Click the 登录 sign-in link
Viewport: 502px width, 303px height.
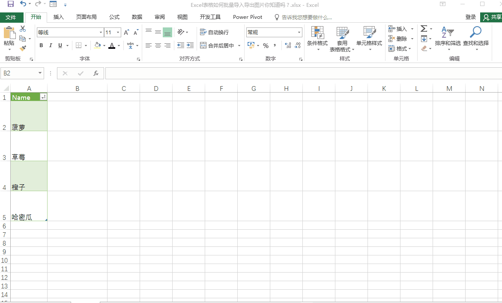pos(470,17)
